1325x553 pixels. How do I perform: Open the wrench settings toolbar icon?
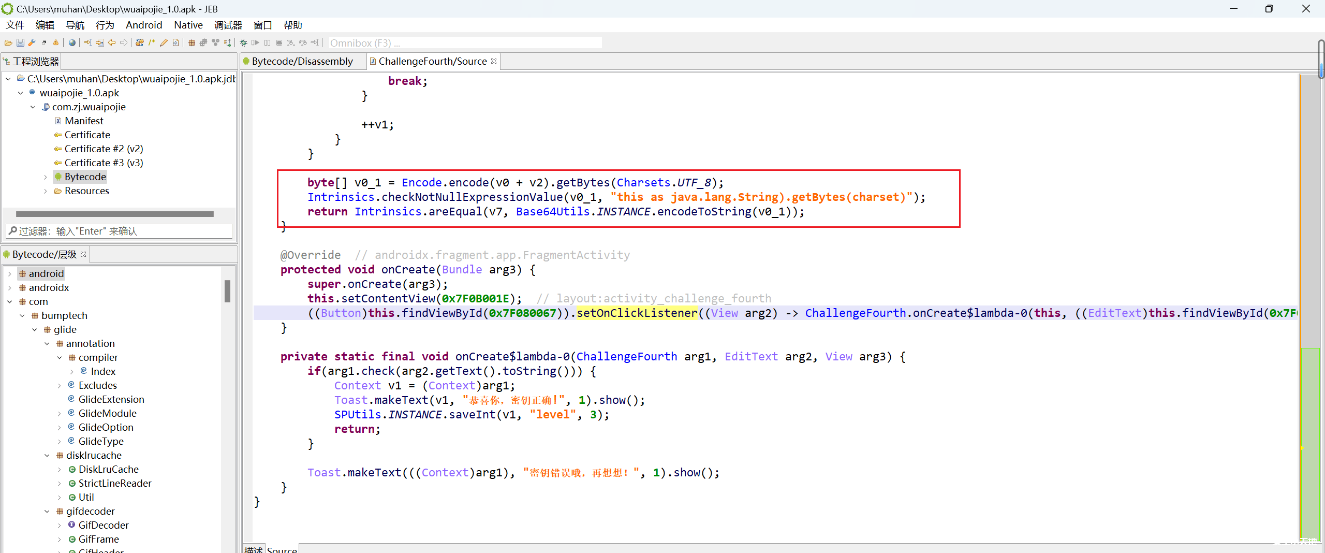pos(32,43)
